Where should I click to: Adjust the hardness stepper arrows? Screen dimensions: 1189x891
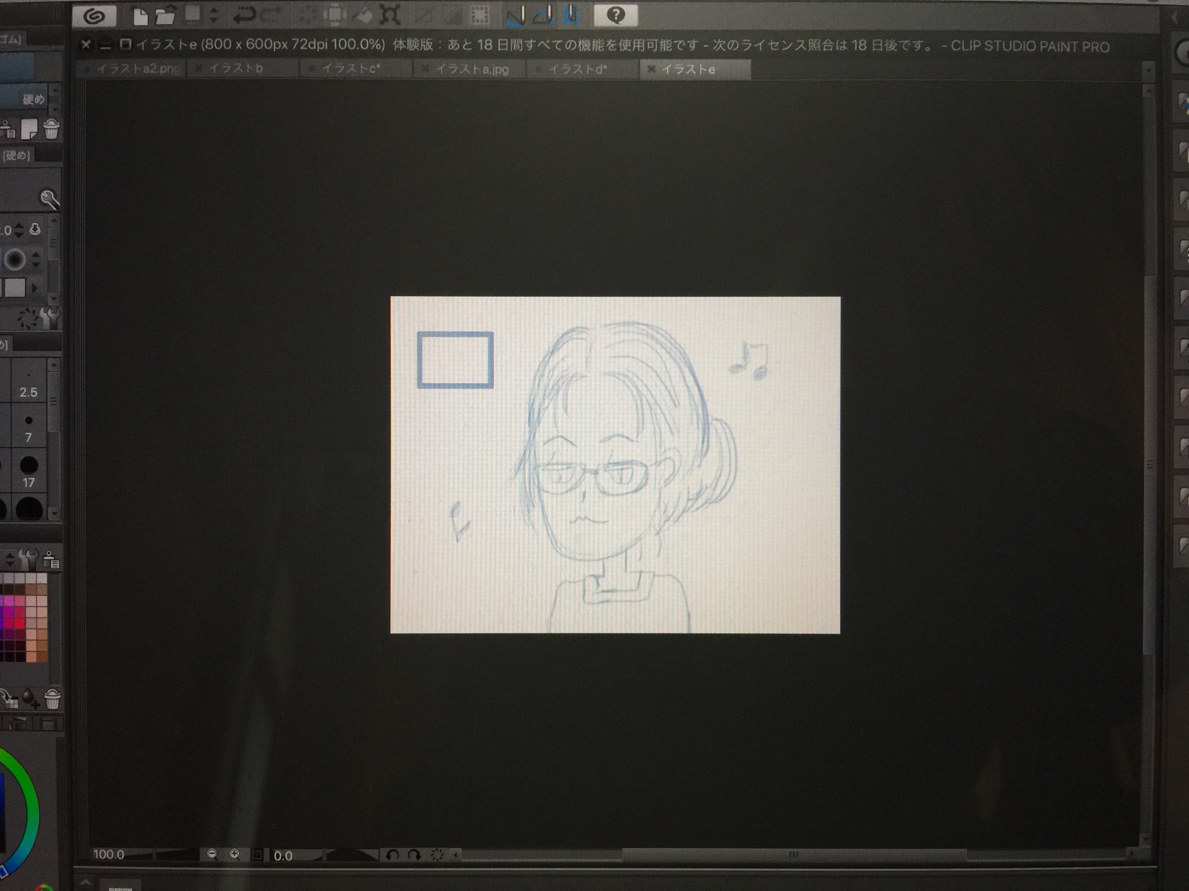click(35, 260)
